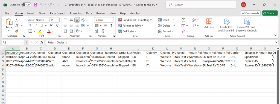Image resolution: width=280 pixels, height=104 pixels.
Task: Click the RR account avatar
Action: 243,5
